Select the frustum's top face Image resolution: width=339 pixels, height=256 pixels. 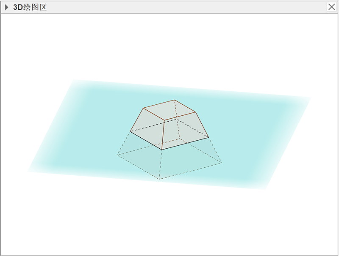tap(169, 110)
